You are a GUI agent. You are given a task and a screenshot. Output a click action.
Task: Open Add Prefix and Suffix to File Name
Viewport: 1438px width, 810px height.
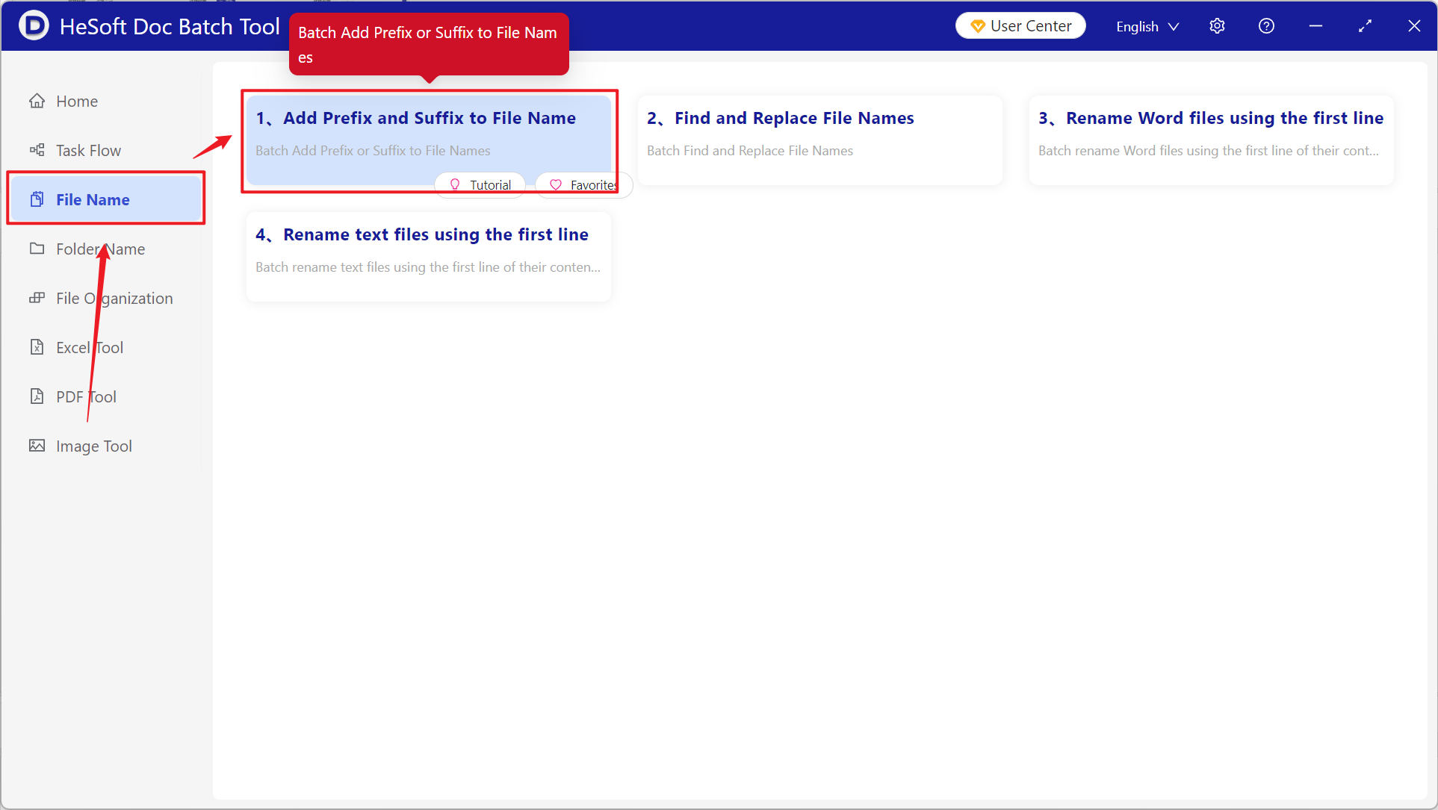tap(429, 140)
